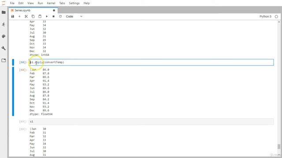This screenshot has width=282, height=158.
Task: Interrupt the kernel with the stop icon
Action: click(53, 17)
